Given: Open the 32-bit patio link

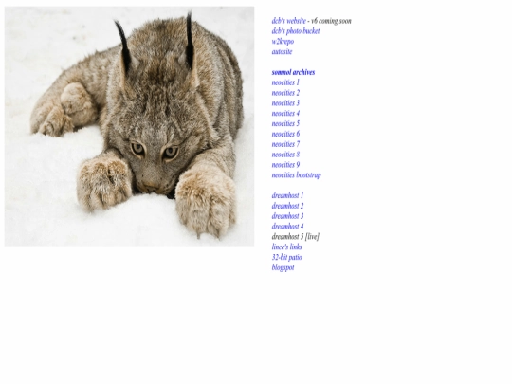Looking at the screenshot, I should click(x=286, y=257).
